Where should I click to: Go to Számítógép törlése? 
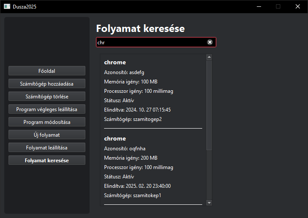[47, 96]
